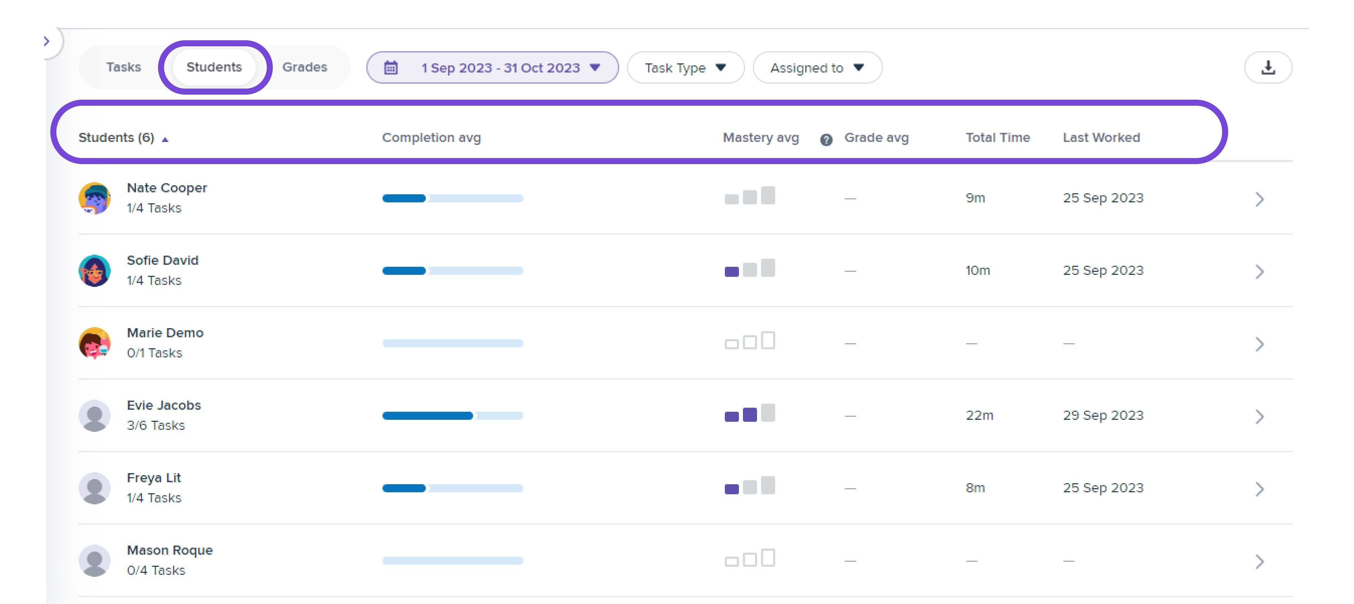Viewport: 1354px width, 604px height.
Task: Click Sofie David's completion progress bar
Action: (x=453, y=271)
